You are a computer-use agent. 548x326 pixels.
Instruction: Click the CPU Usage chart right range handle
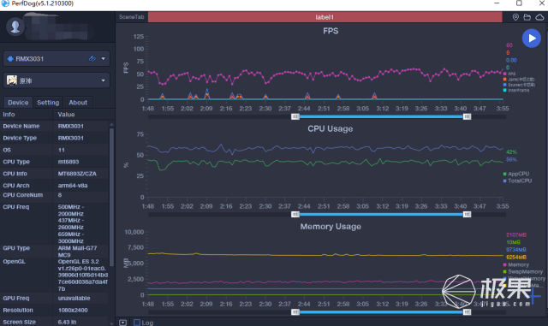467,215
